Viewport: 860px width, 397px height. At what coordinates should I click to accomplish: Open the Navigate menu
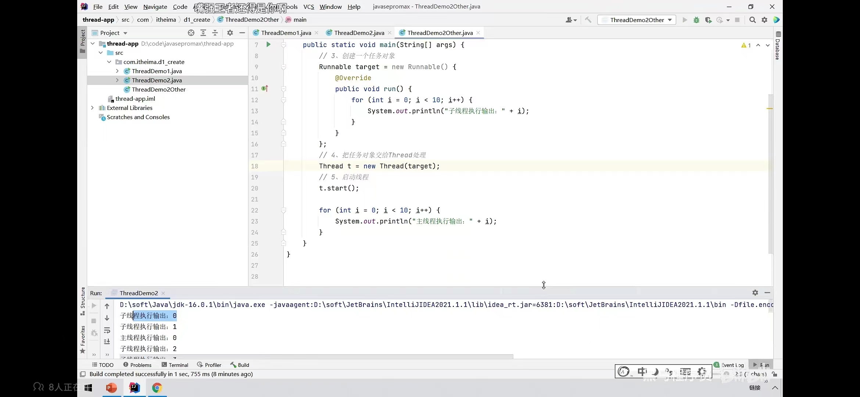155,7
